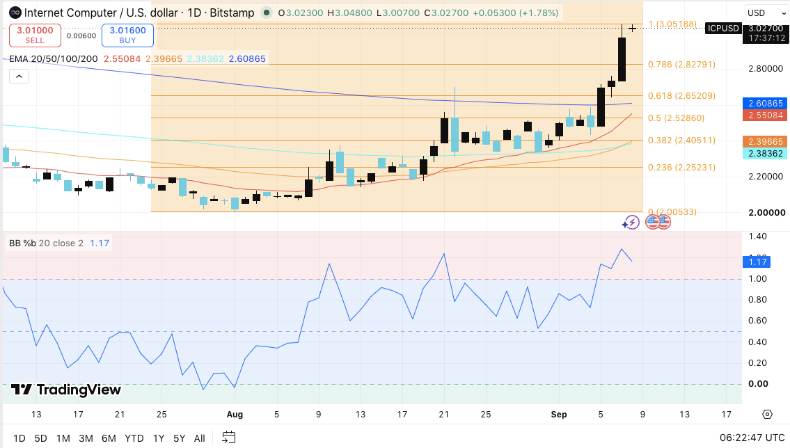Click the ICPUSD price label tag
This screenshot has height=448, width=790.
(723, 29)
